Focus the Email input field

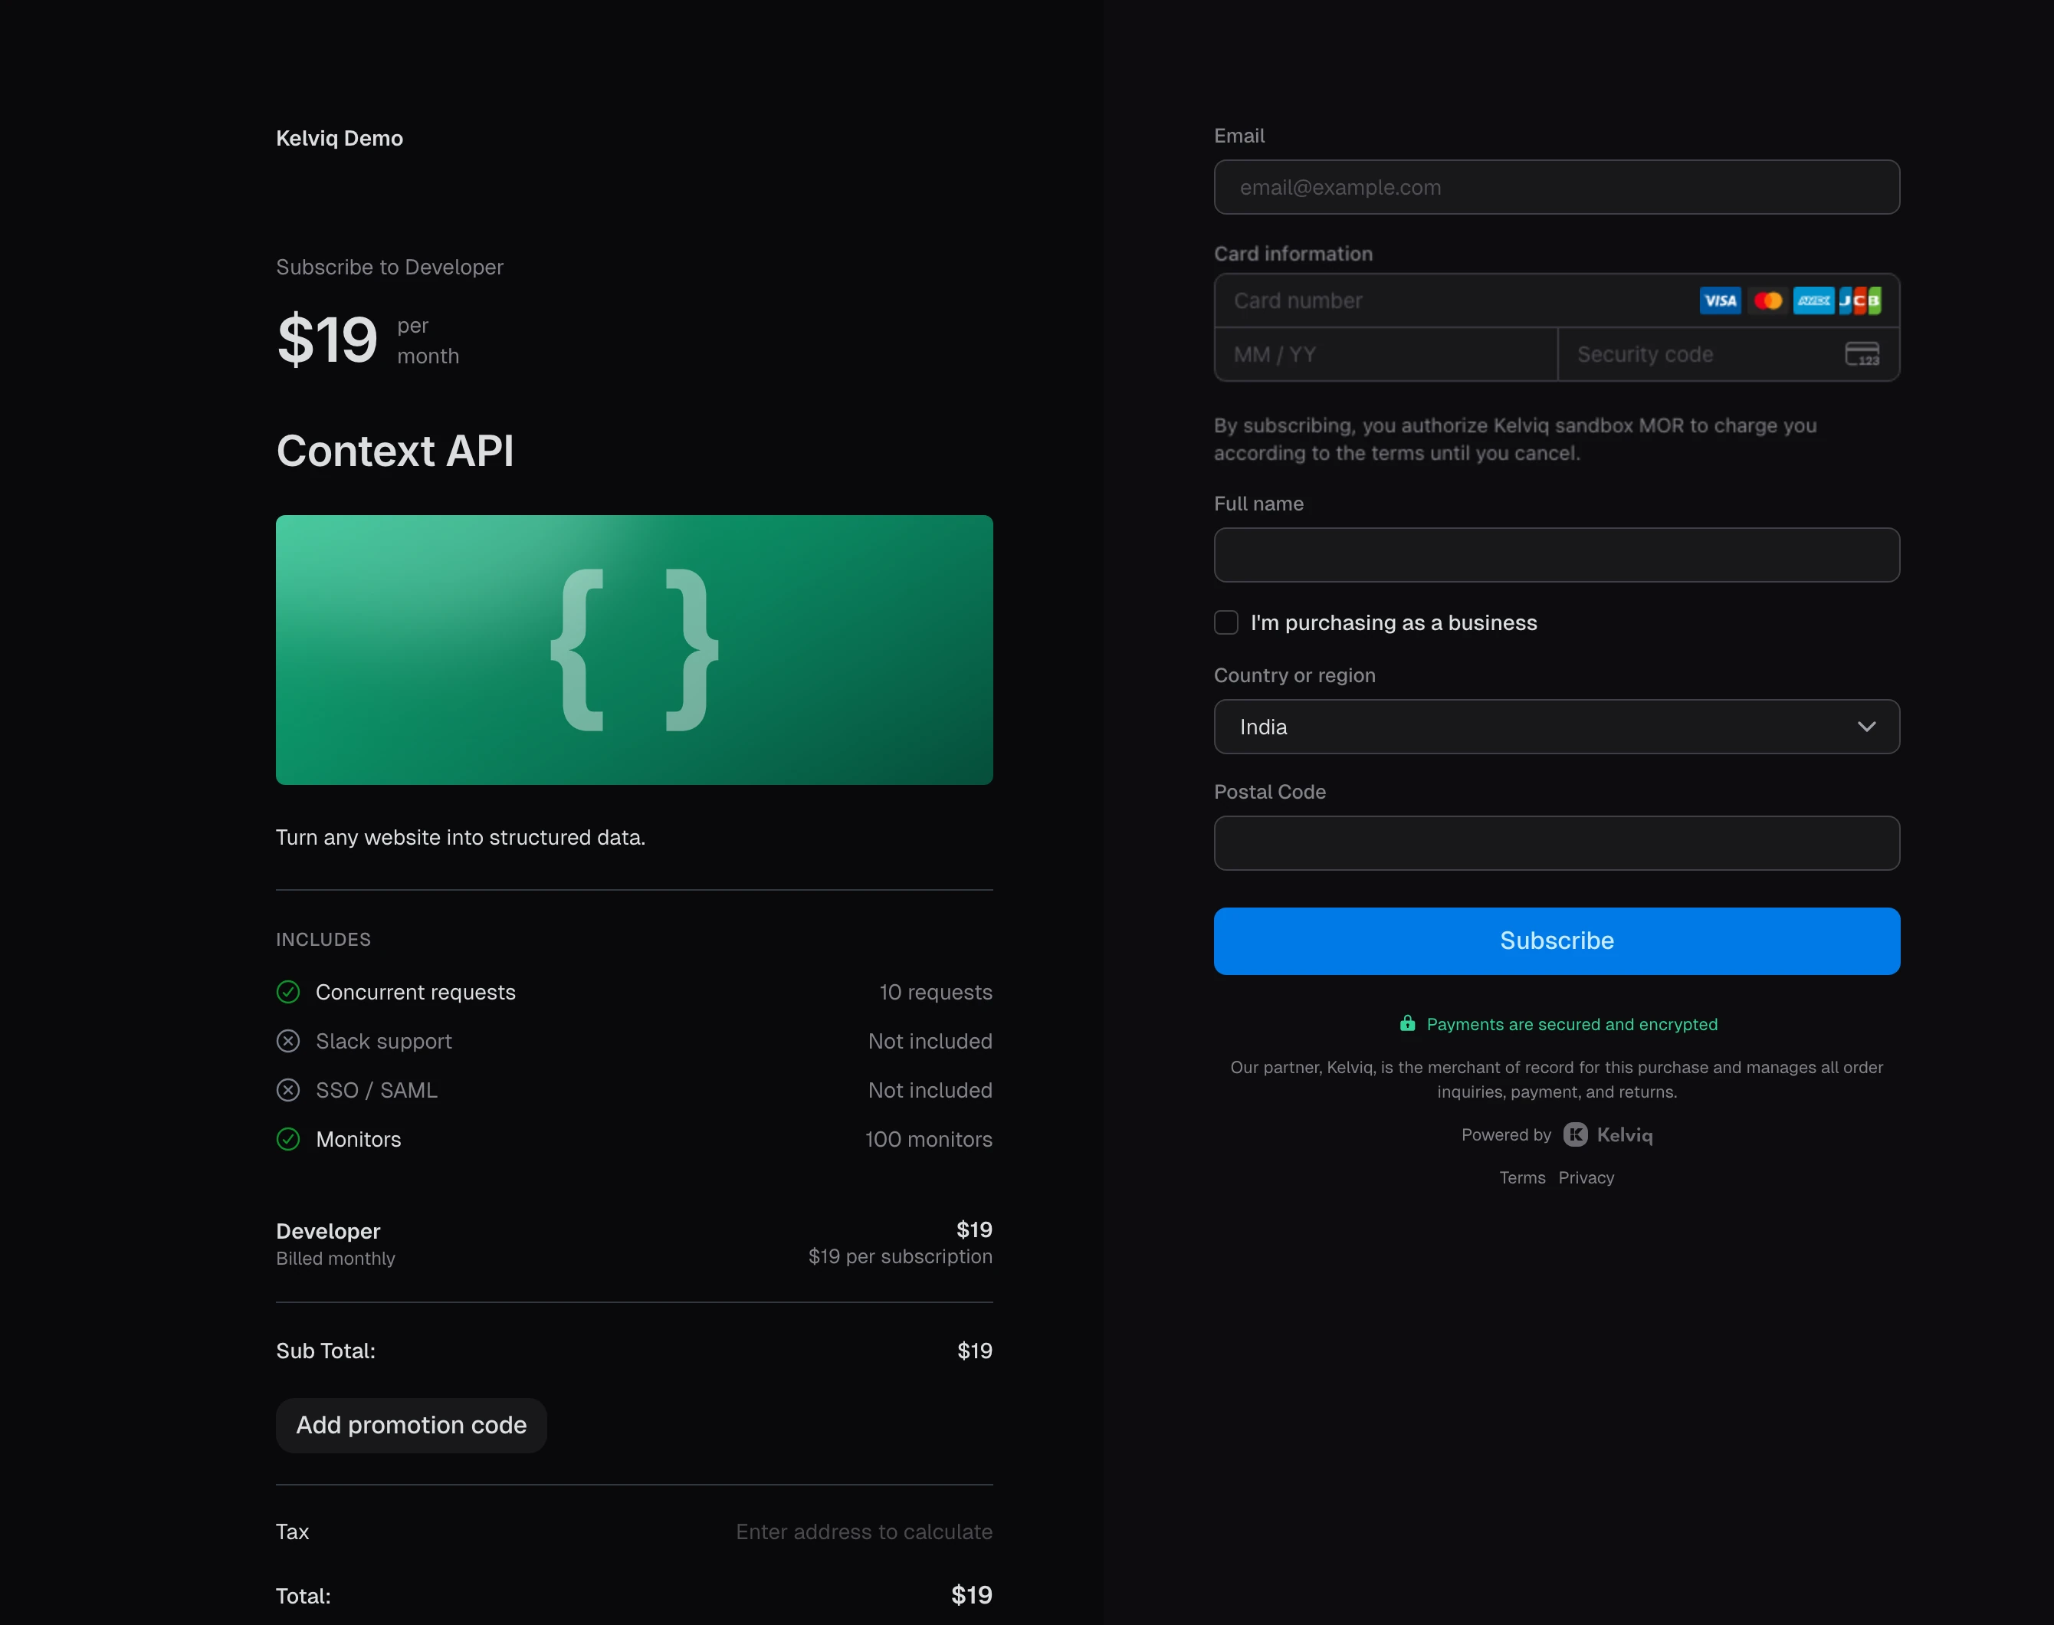[x=1557, y=188]
